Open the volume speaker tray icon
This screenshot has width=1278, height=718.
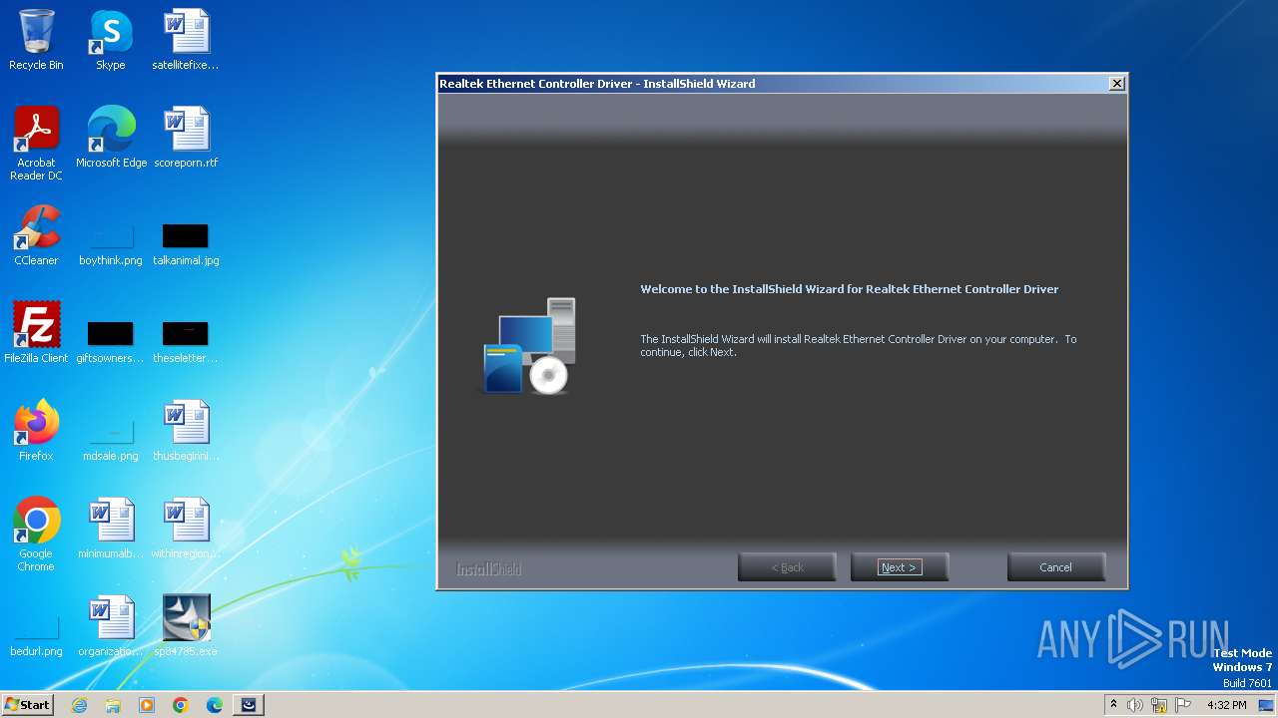pos(1135,705)
